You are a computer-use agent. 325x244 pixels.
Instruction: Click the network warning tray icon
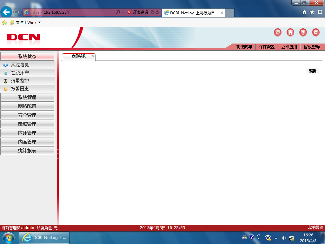[291, 238]
